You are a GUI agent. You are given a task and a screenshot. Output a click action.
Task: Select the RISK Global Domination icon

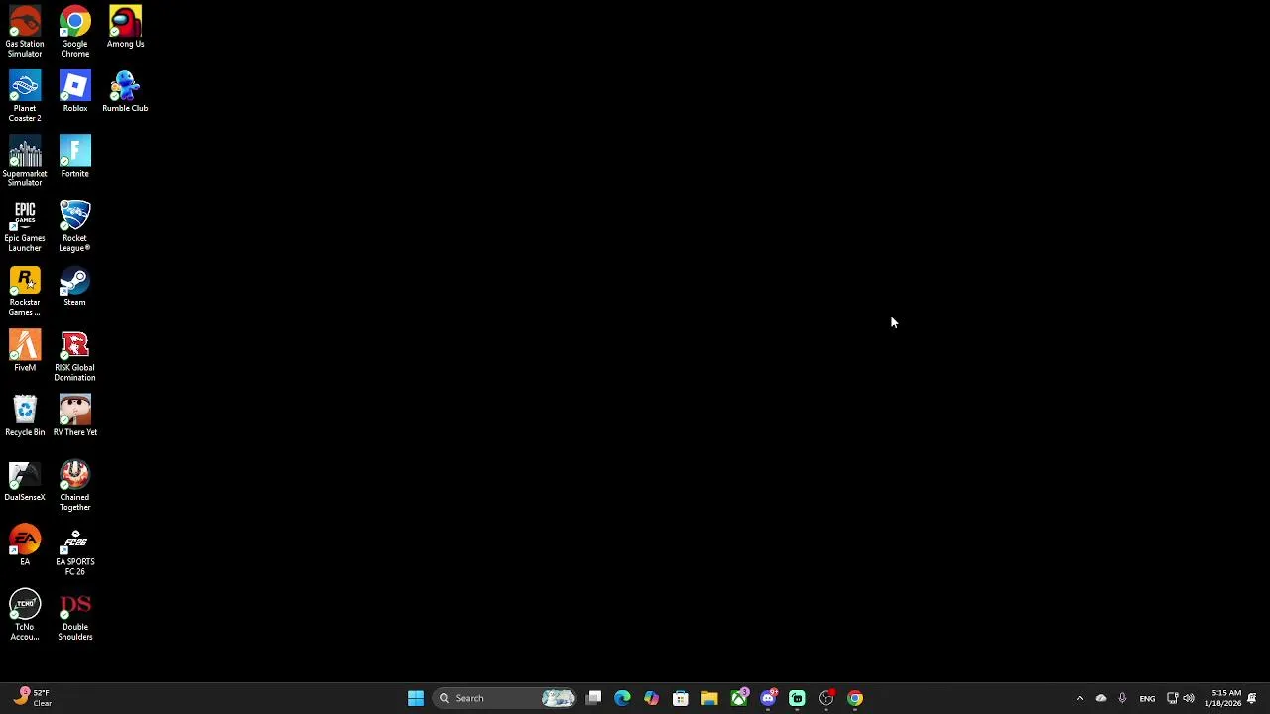pos(74,355)
